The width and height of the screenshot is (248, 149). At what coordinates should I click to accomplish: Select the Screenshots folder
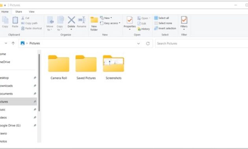coord(113,67)
